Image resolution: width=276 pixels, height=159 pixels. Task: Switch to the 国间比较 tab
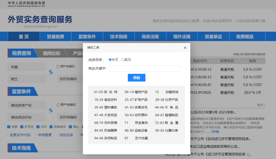pos(51,53)
